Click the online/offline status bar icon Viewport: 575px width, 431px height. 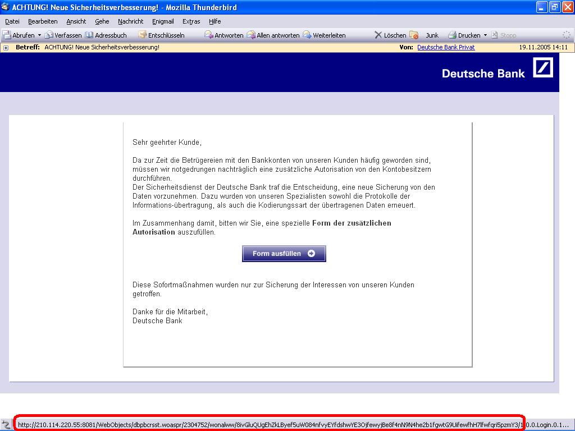click(x=6, y=425)
